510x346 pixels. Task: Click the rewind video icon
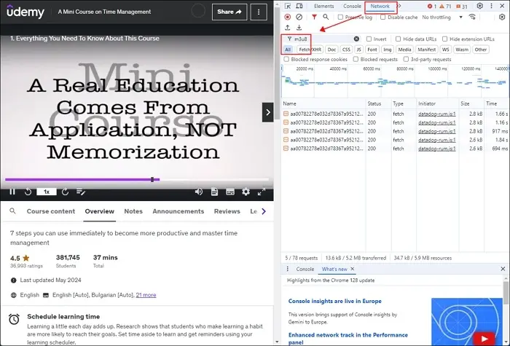tap(28, 192)
